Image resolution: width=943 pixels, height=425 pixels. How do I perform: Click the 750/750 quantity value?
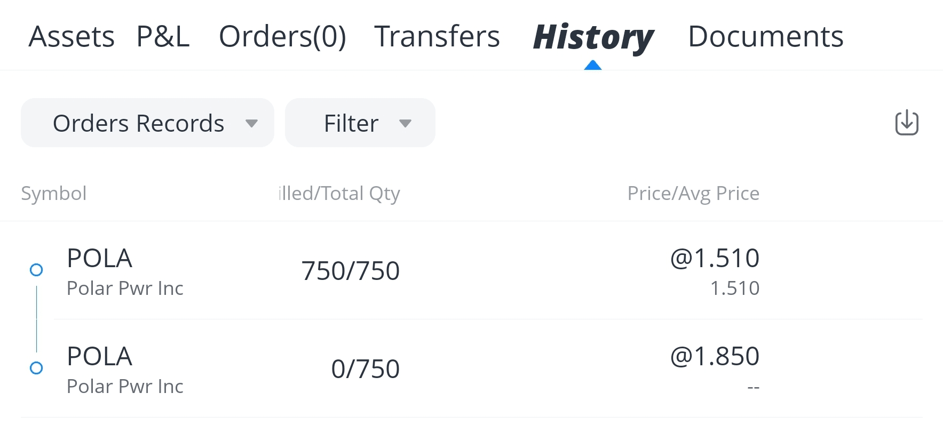(350, 271)
